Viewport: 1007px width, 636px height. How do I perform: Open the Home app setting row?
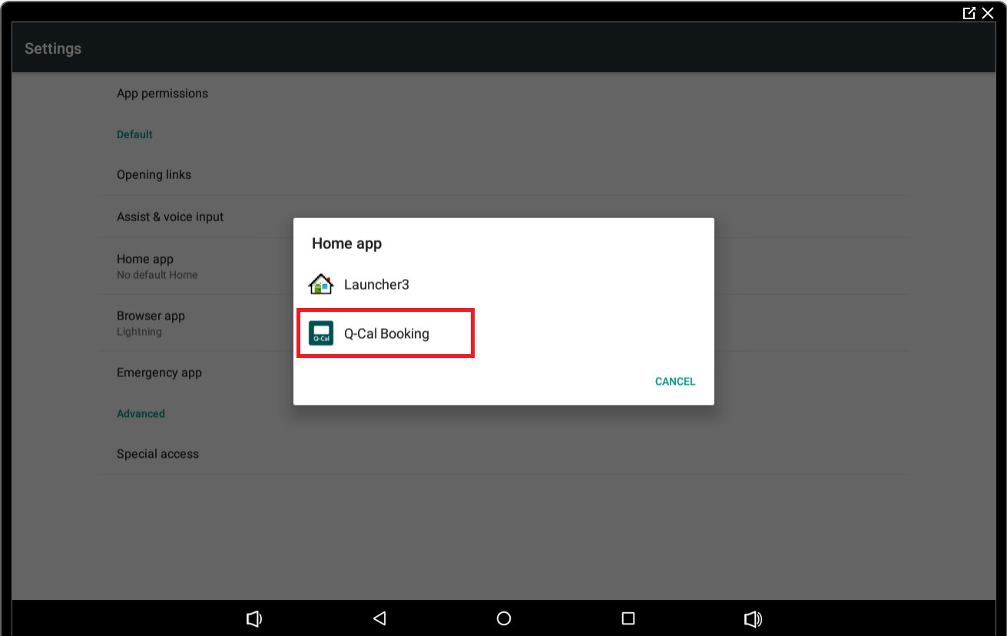[x=504, y=266]
